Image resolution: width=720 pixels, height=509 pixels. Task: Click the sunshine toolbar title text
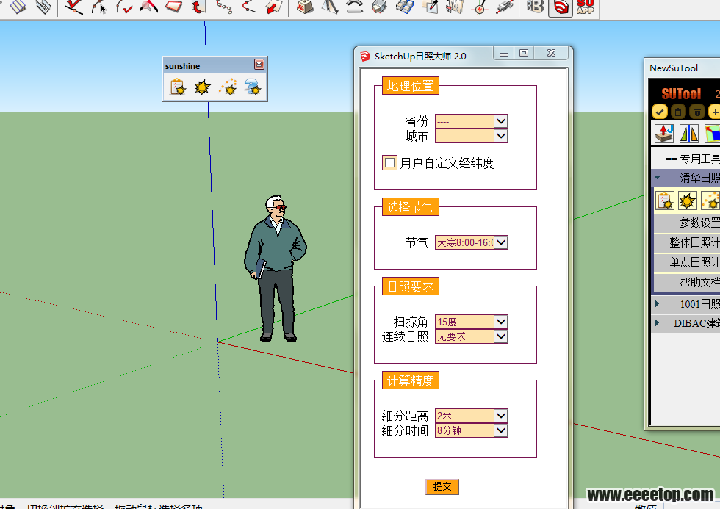[x=182, y=66]
